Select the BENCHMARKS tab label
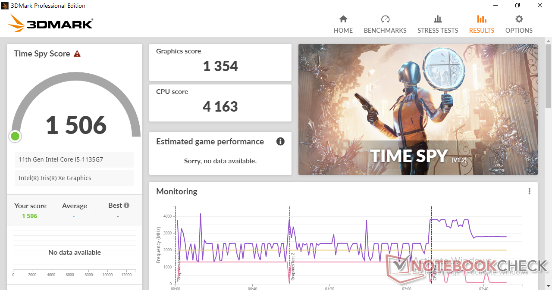Screen dimensions: 552x290 385,31
